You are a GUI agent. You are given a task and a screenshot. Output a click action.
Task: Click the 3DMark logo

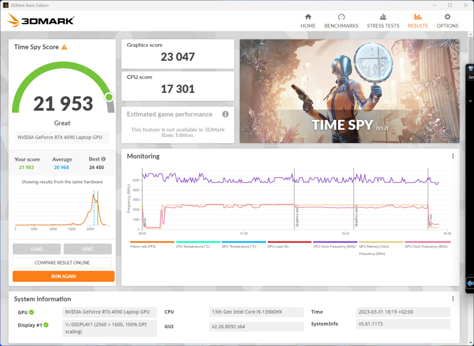(x=41, y=20)
